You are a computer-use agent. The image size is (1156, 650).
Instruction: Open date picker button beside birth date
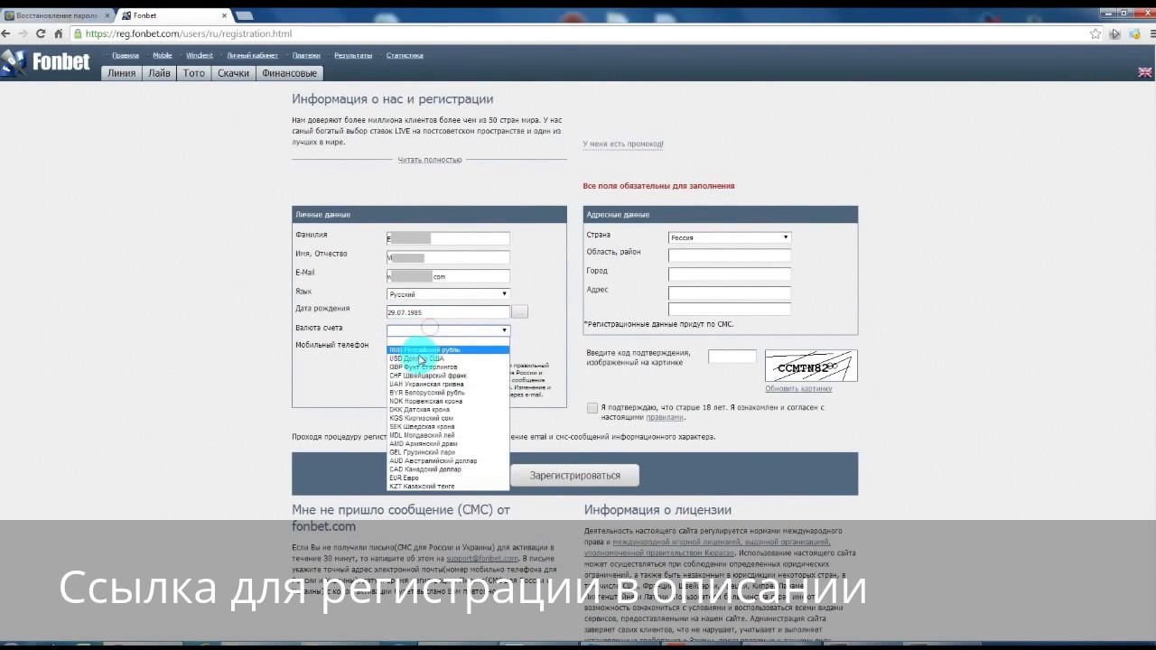coord(519,311)
